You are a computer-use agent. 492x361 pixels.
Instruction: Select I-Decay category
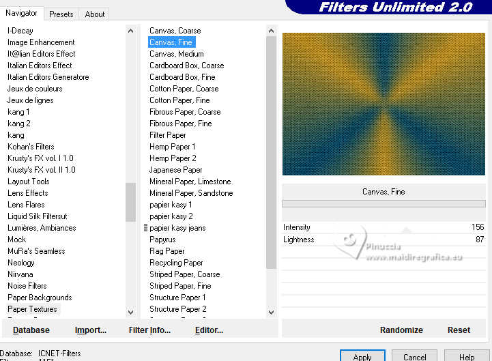click(20, 31)
